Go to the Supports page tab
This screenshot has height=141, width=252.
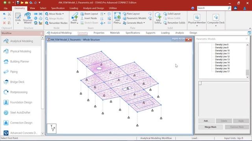(x=150, y=33)
